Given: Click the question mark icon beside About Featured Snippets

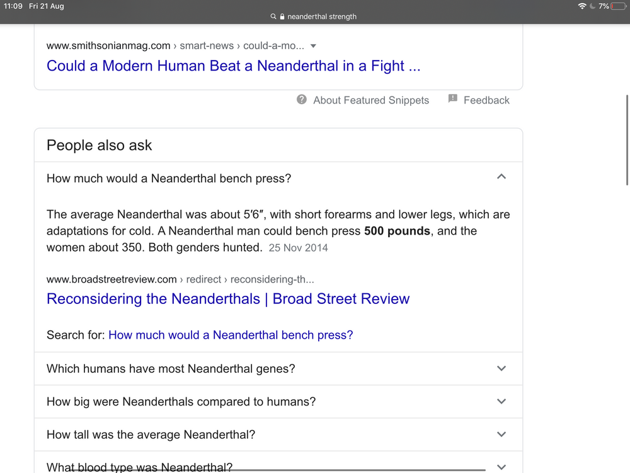Looking at the screenshot, I should pos(302,100).
